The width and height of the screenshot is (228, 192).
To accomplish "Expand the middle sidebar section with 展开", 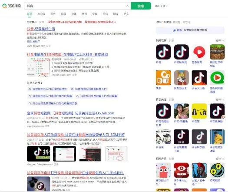I will [220, 99].
